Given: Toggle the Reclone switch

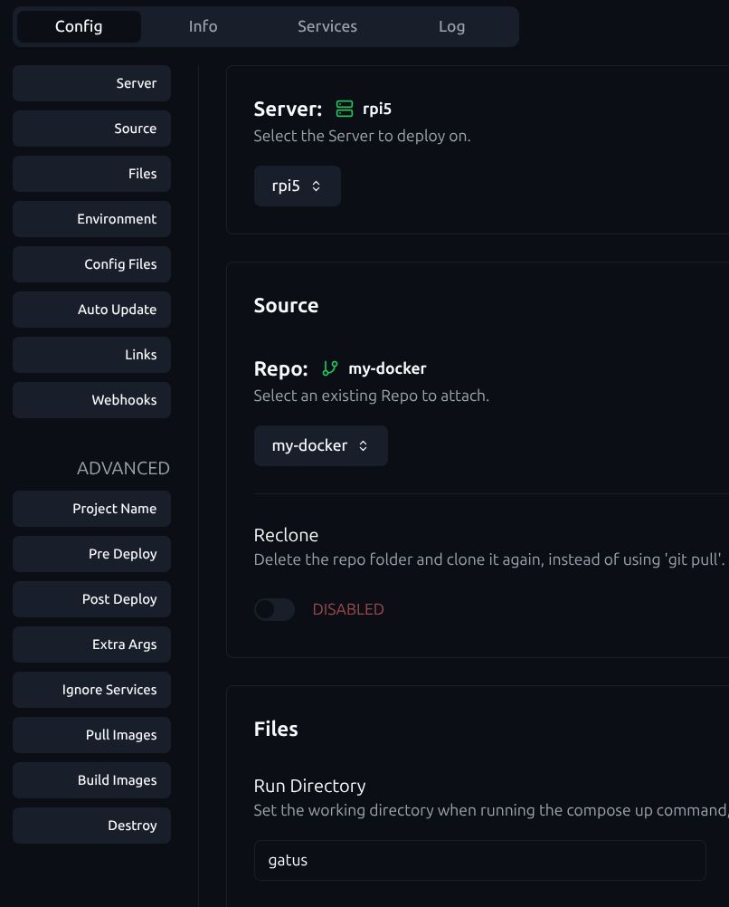Looking at the screenshot, I should (274, 609).
